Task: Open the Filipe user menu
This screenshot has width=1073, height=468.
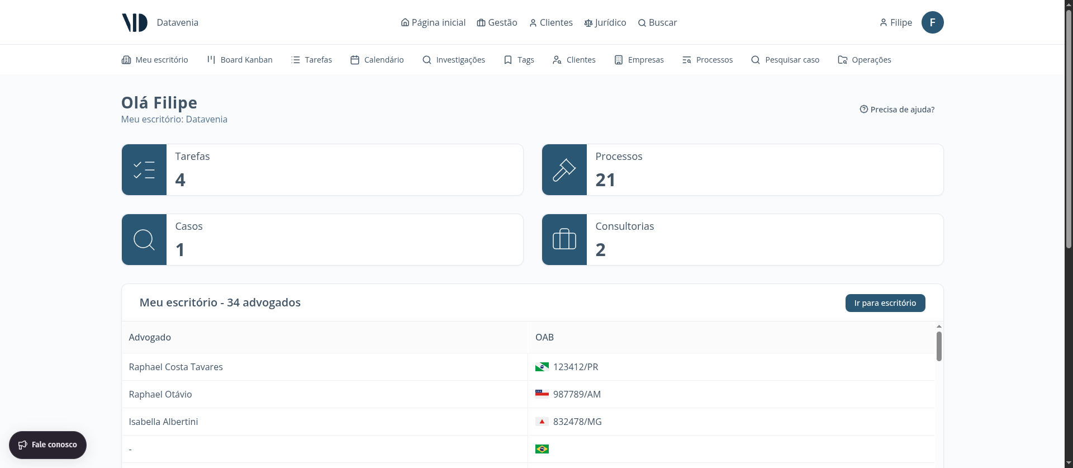Action: [x=895, y=22]
